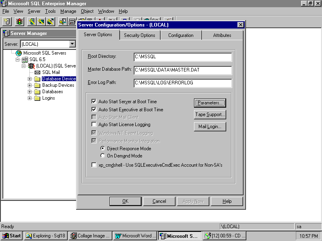Collapse the SQL 6.5 group node
The height and width of the screenshot is (241, 322).
(x=17, y=59)
